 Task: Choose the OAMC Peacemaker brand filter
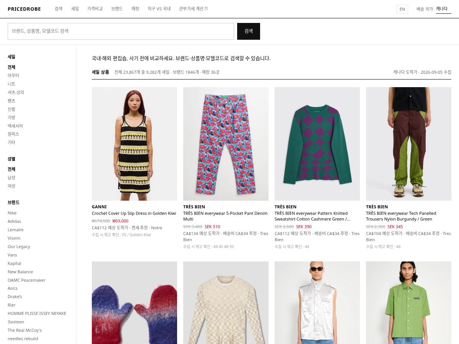(x=26, y=280)
